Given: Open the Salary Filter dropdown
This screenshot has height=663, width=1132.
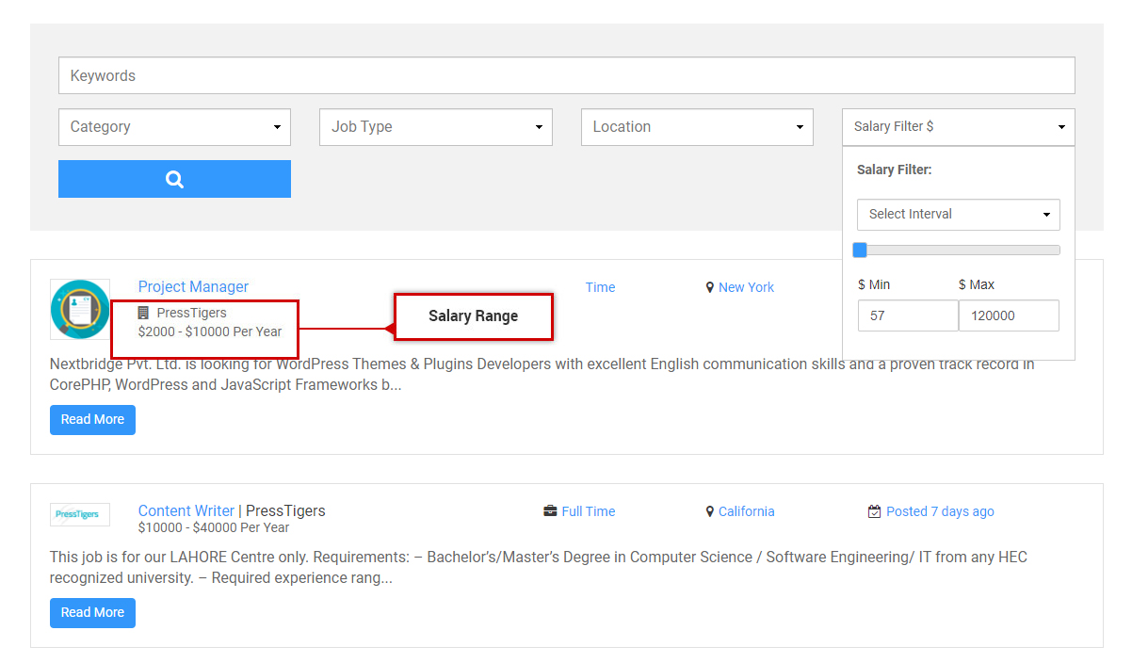Looking at the screenshot, I should point(958,126).
